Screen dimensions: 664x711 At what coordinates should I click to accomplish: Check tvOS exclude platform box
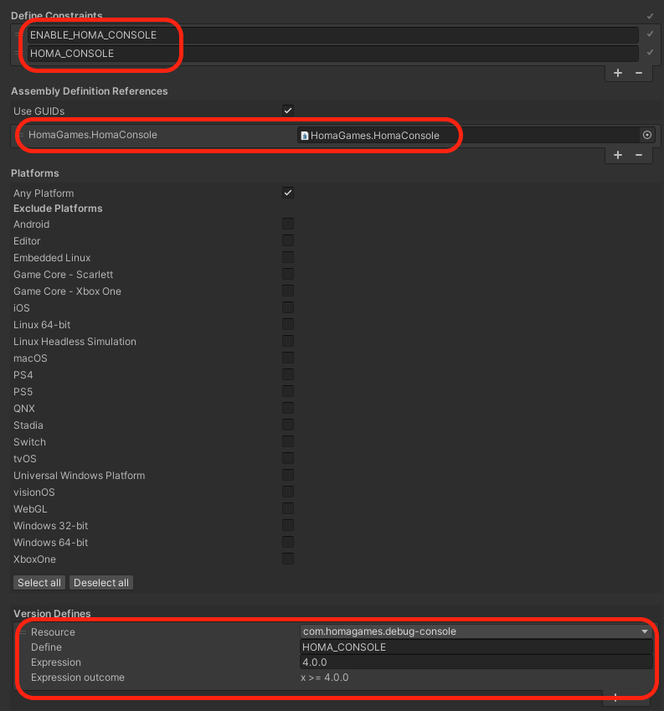(x=288, y=458)
